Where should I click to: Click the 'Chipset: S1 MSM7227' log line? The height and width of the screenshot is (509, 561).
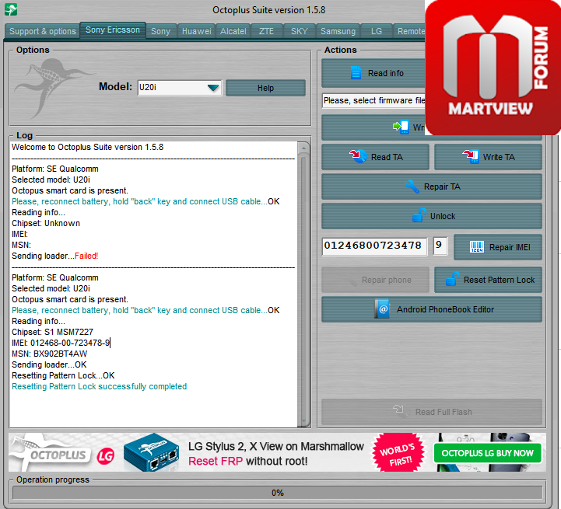(x=53, y=332)
